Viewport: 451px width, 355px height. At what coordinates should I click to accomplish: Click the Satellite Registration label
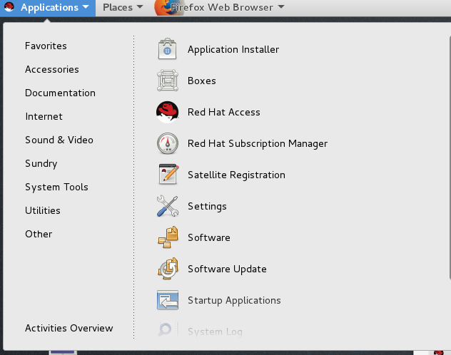(x=236, y=175)
